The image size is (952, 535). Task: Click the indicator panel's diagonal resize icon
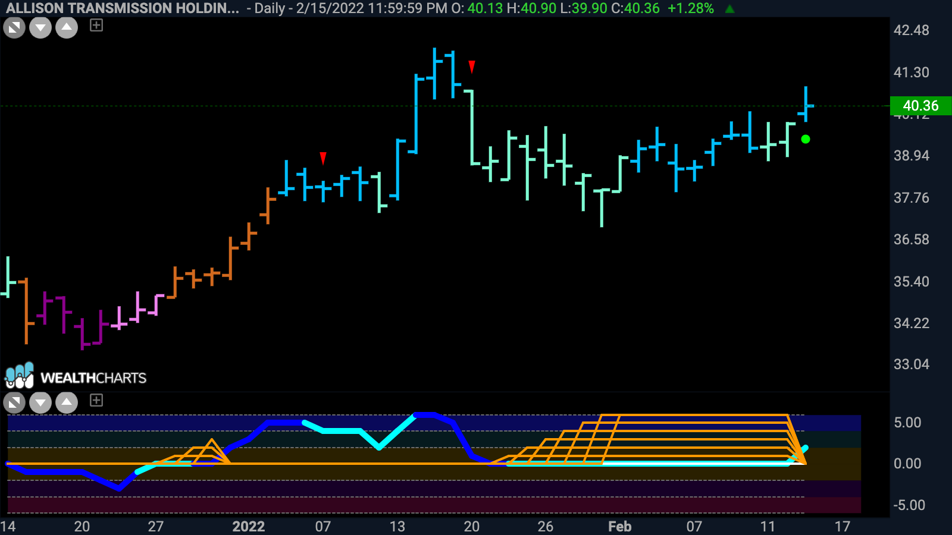[x=14, y=402]
